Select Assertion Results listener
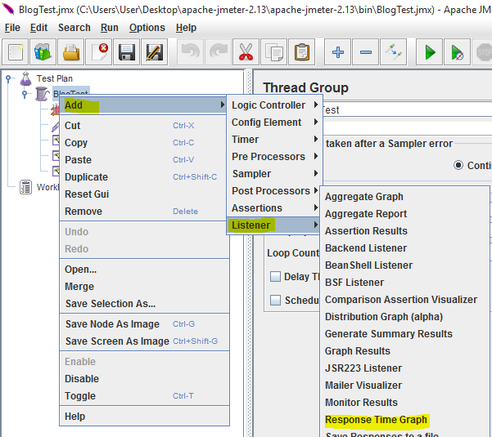The height and width of the screenshot is (437, 492). tap(404, 230)
